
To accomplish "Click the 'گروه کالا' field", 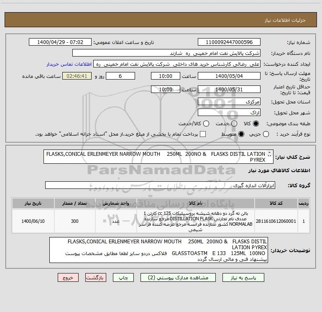I will [x=160, y=185].
